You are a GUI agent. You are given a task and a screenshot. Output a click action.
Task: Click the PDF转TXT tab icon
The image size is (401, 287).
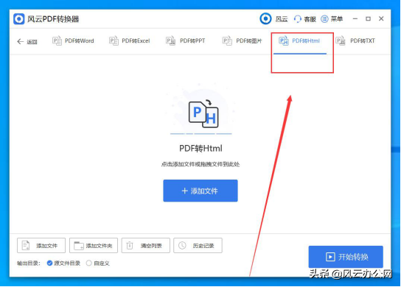click(341, 41)
